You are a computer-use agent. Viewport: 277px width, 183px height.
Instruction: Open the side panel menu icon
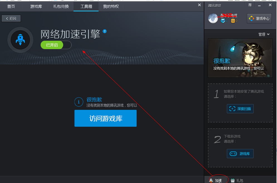coord(250,5)
